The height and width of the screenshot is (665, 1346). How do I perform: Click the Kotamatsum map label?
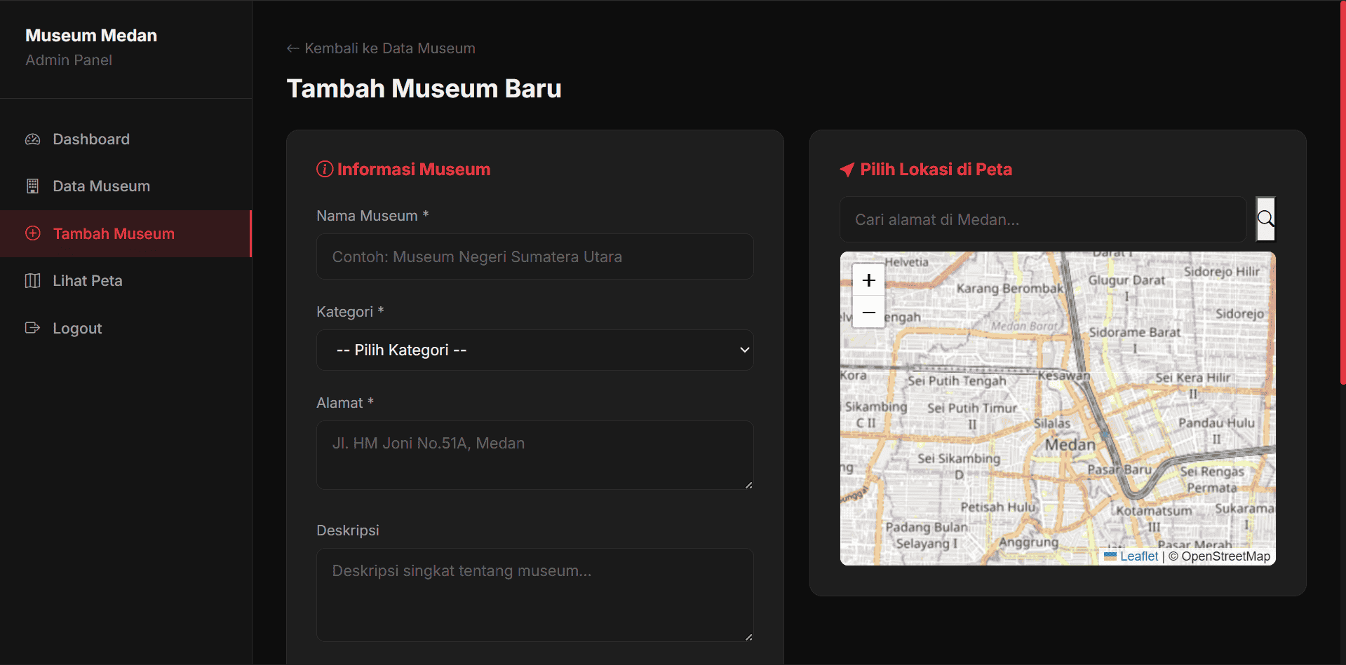coord(1154,511)
